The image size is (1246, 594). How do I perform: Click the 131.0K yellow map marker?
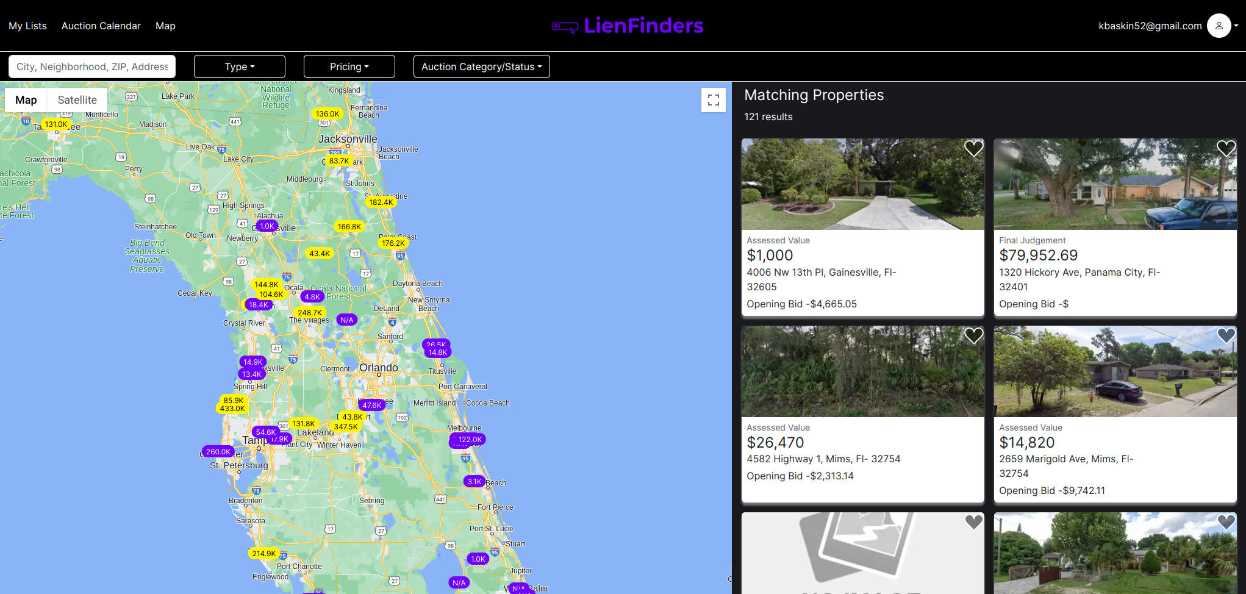(56, 124)
